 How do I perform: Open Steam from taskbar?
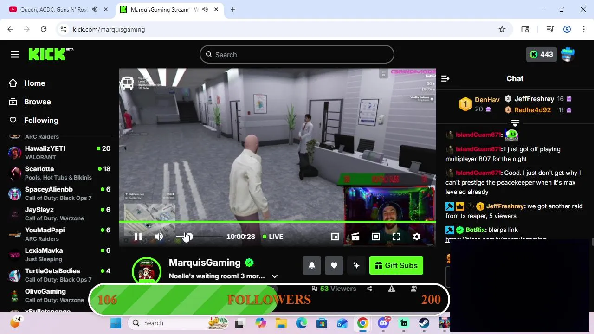click(x=424, y=323)
